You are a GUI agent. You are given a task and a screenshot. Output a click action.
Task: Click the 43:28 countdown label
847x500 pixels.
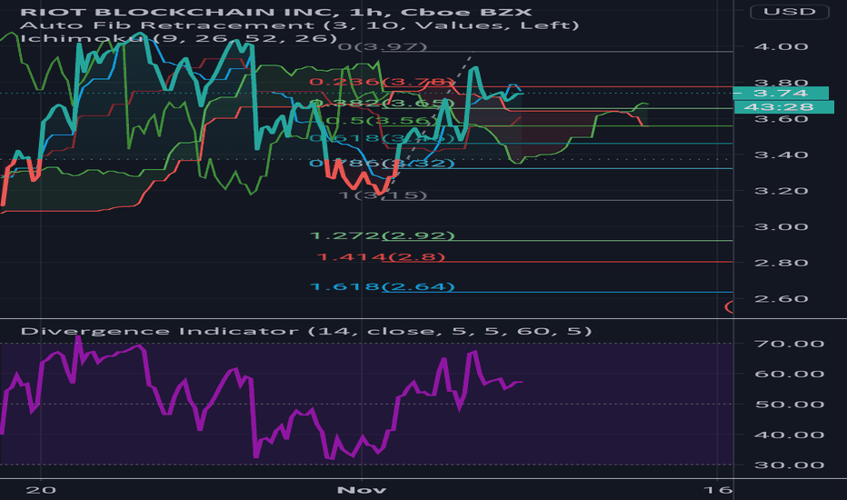click(783, 107)
